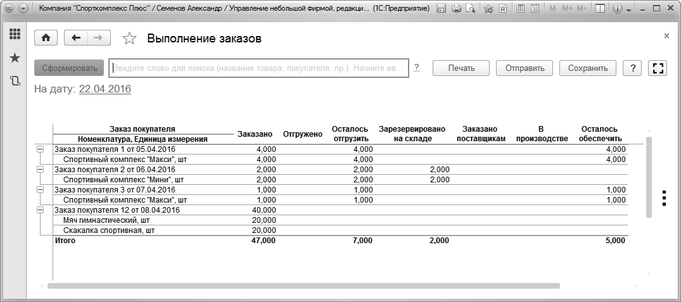Image resolution: width=681 pixels, height=302 pixels.
Task: Click the horizontal scrollbar of the report
Action: (303, 286)
